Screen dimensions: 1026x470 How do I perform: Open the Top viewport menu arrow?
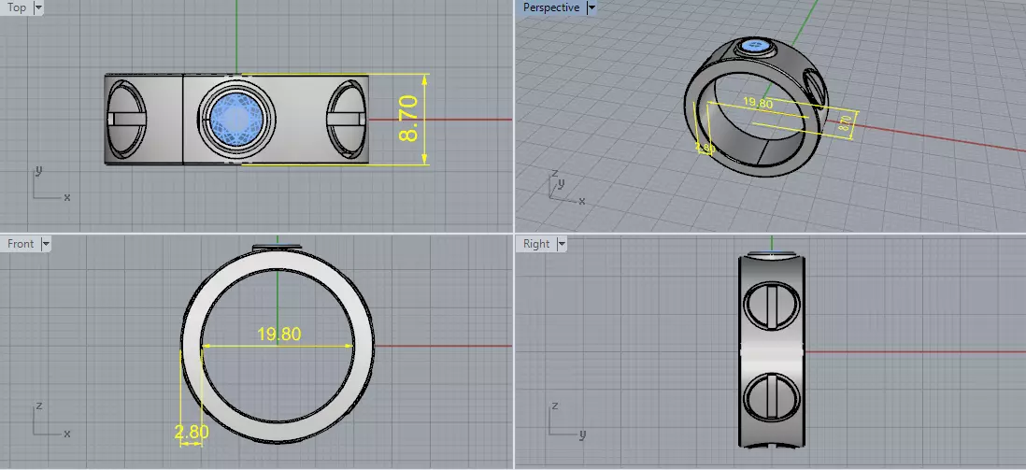point(38,7)
